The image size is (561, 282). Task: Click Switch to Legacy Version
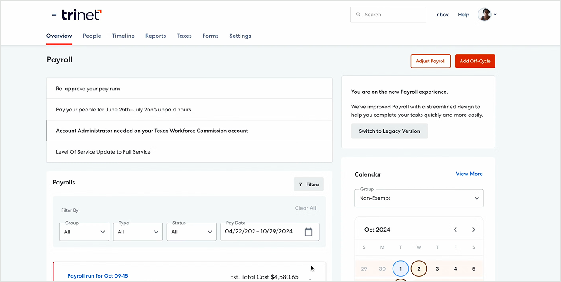389,131
